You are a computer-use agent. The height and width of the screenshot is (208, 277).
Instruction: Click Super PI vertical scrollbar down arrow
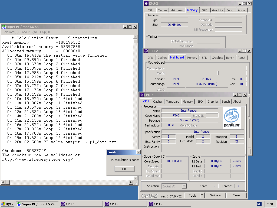click(135, 178)
